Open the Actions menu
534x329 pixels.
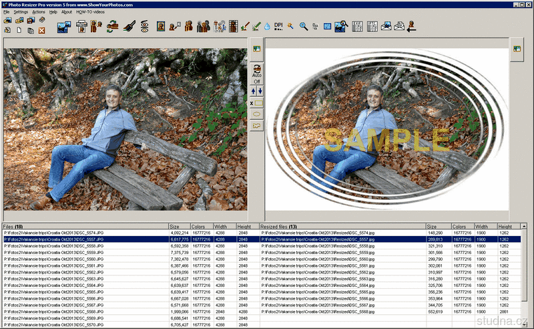click(39, 12)
